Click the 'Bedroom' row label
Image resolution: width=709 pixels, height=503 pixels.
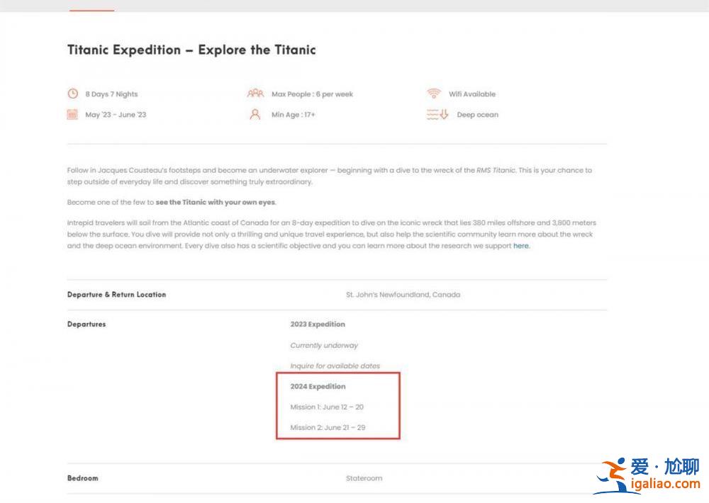click(83, 478)
